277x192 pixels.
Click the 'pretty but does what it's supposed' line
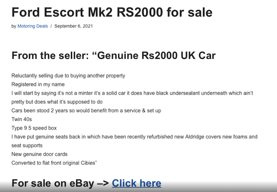click(x=57, y=102)
